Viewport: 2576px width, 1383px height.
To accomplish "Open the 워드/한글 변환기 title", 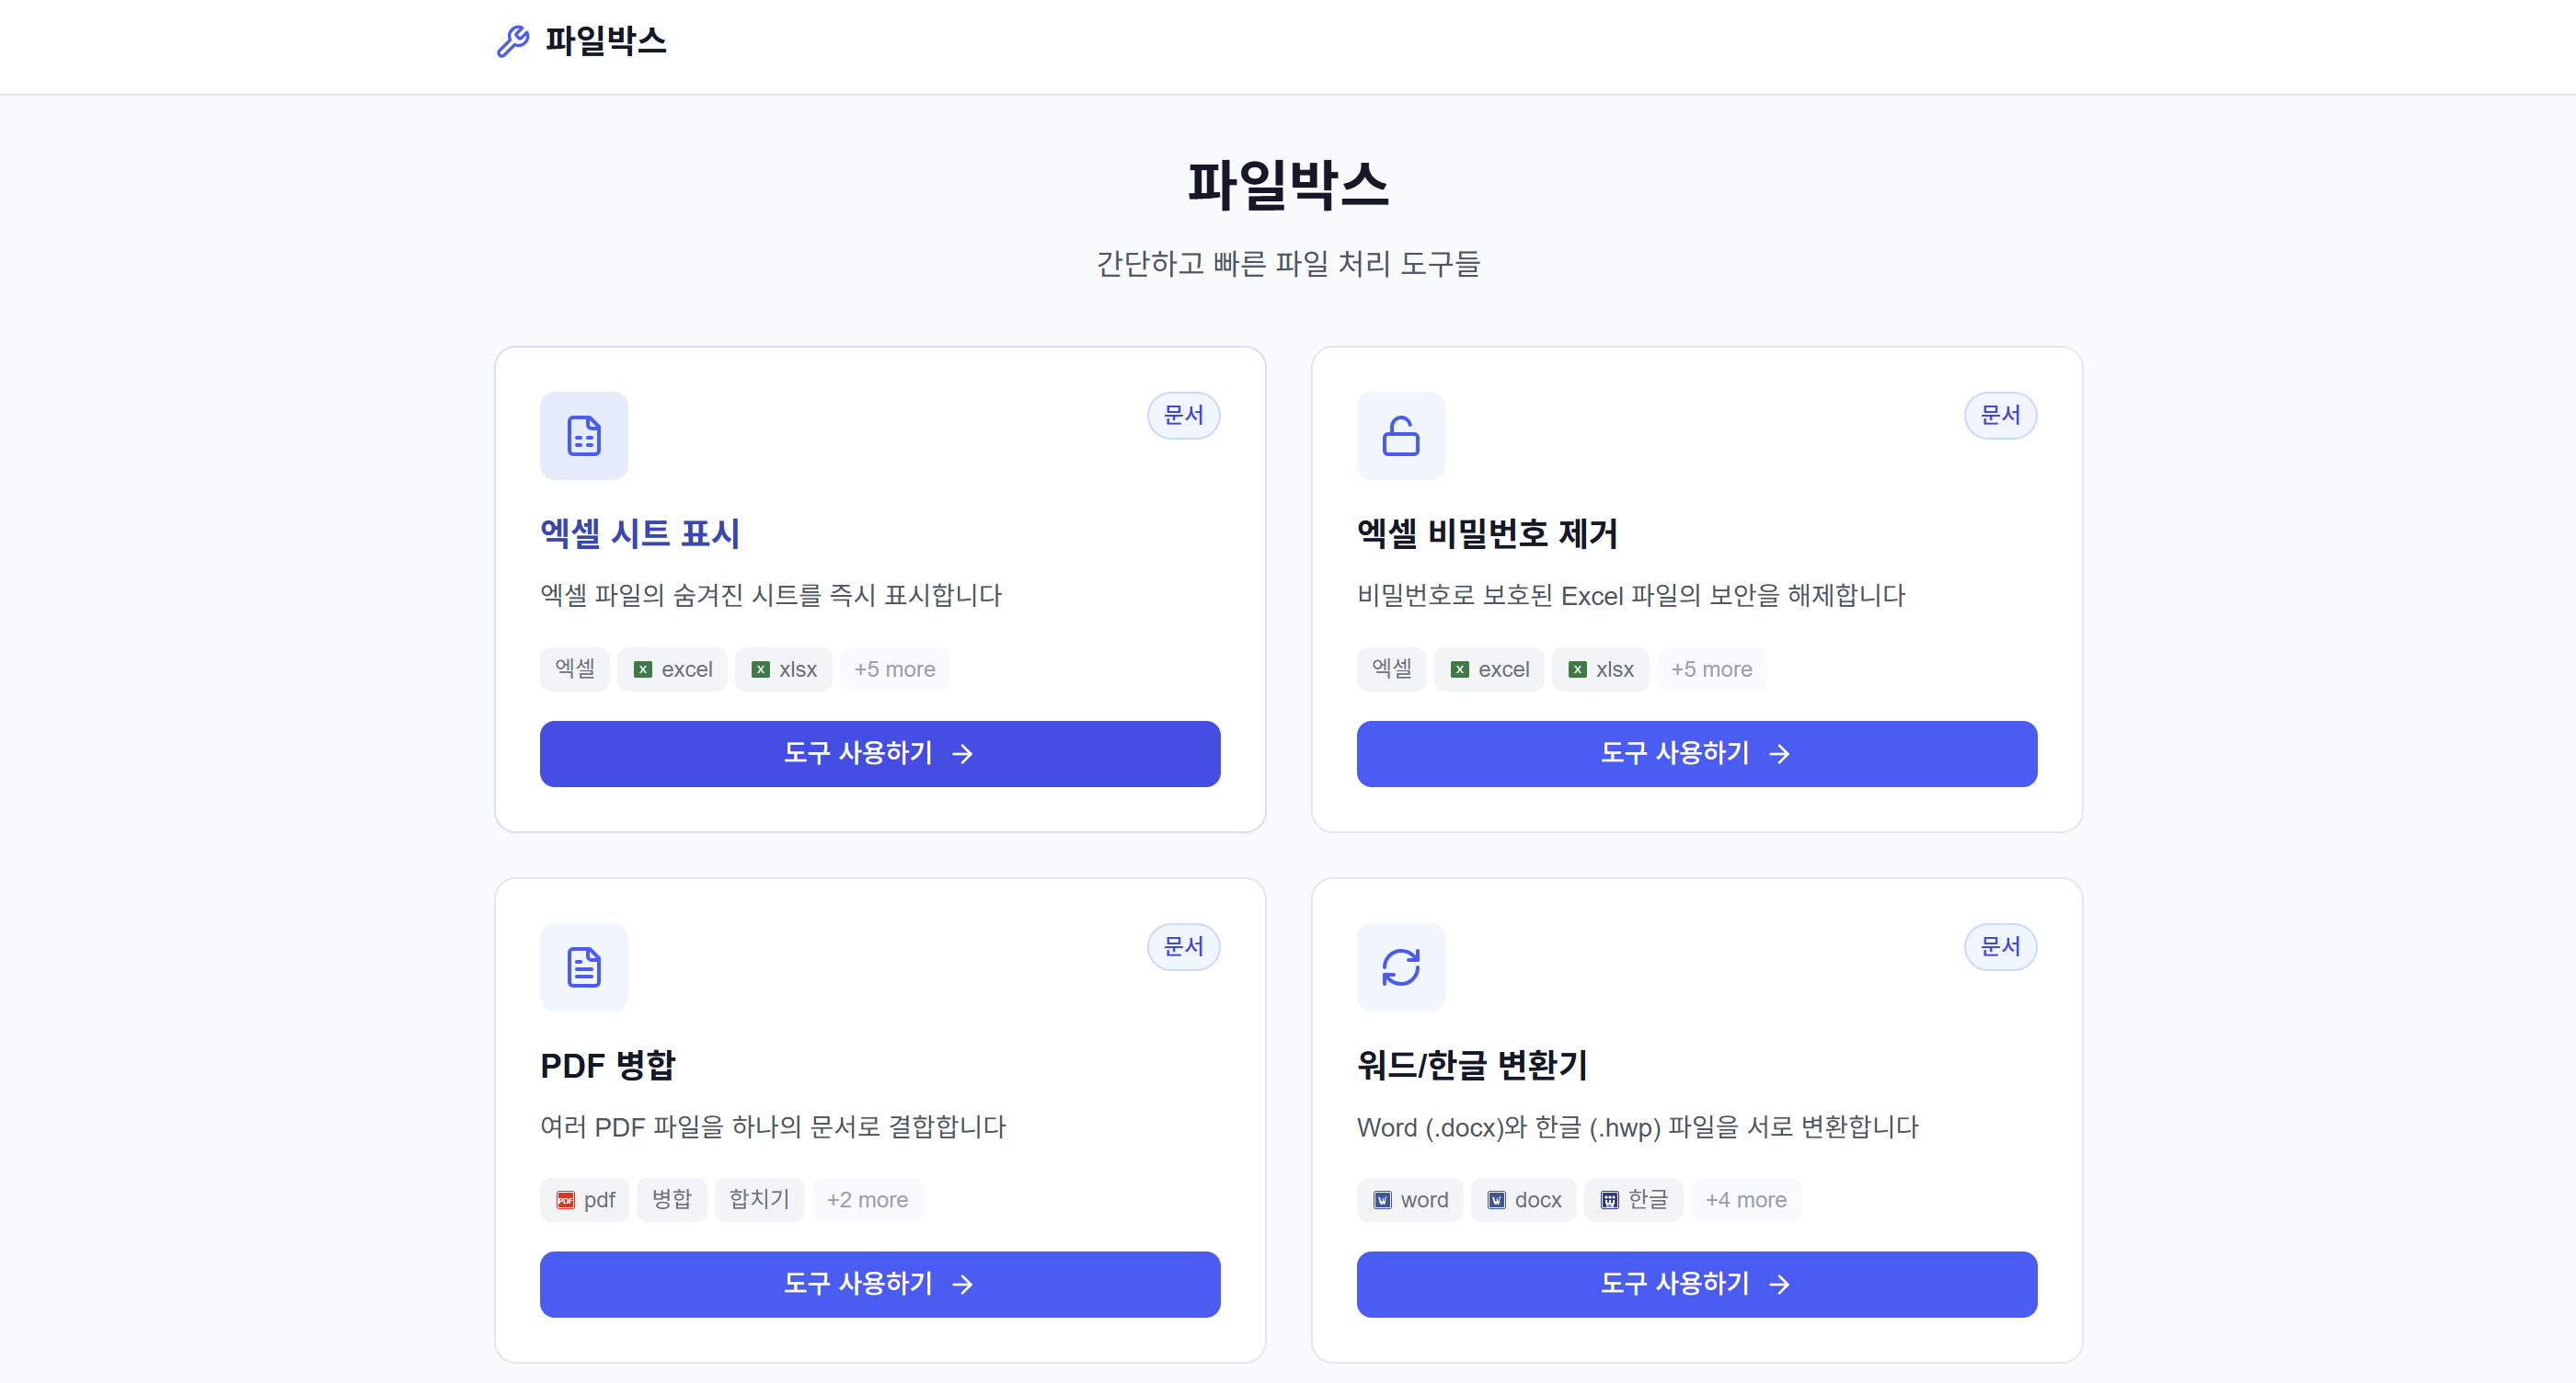I will tap(1472, 1065).
